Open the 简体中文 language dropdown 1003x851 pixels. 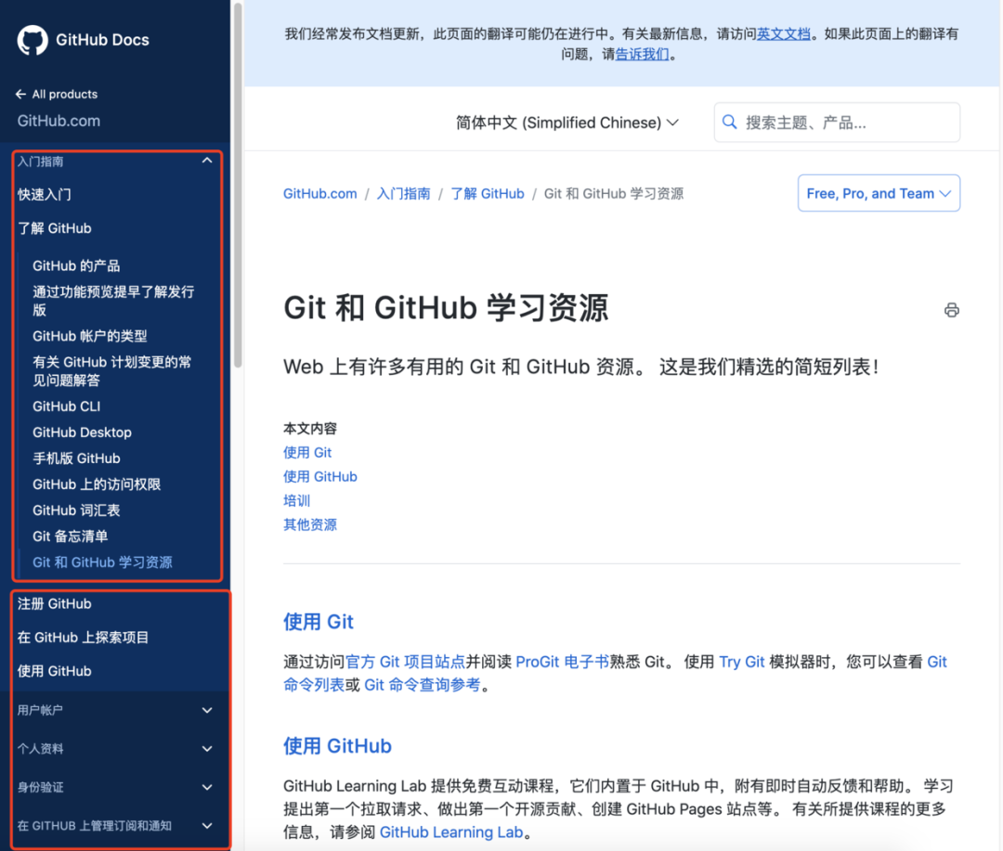(x=567, y=122)
